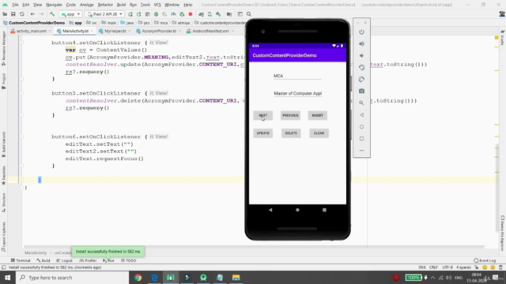Launch Chrome from the taskbar
The width and height of the screenshot is (506, 284).
point(138,278)
